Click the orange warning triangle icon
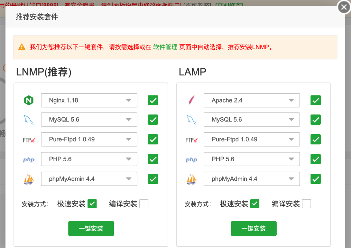 (22, 47)
